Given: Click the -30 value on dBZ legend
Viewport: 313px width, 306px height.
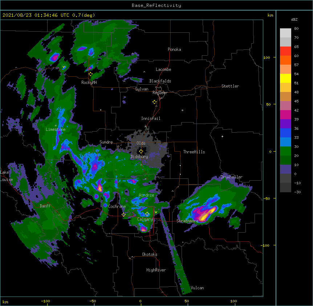Looking at the screenshot, I should tap(297, 192).
